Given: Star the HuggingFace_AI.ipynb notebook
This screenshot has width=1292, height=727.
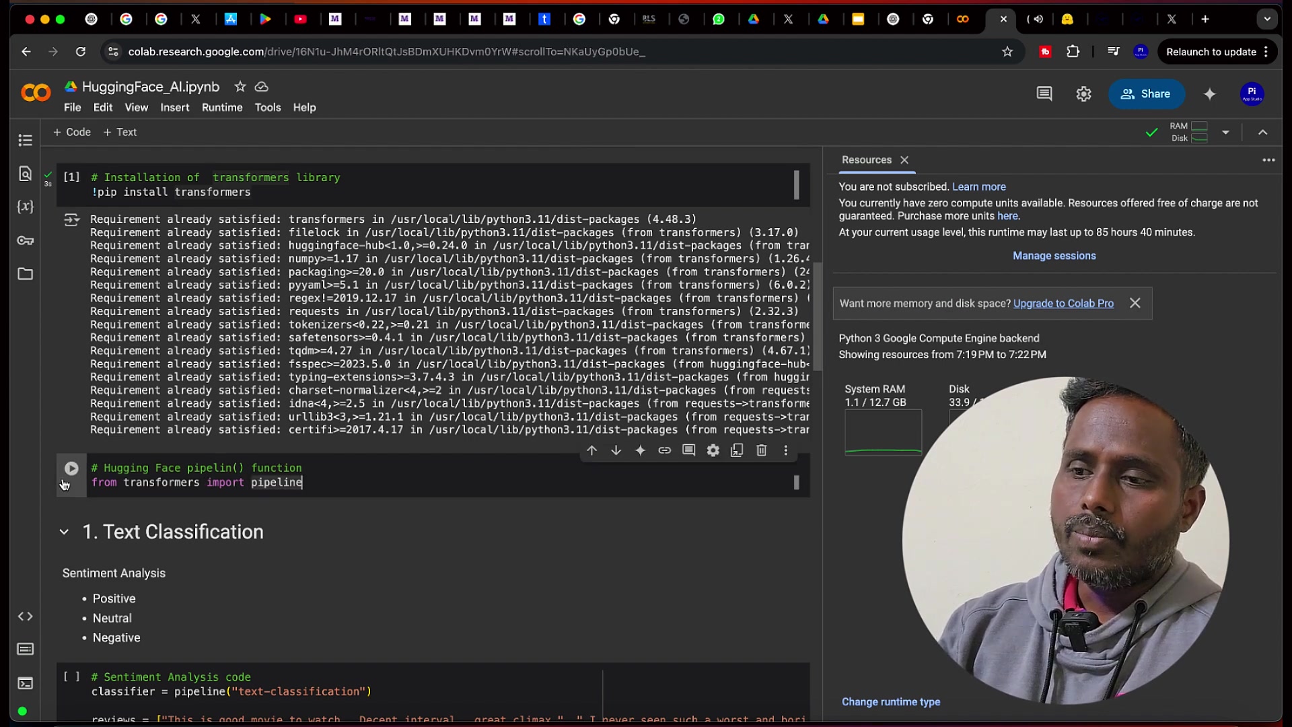Looking at the screenshot, I should click(x=240, y=86).
